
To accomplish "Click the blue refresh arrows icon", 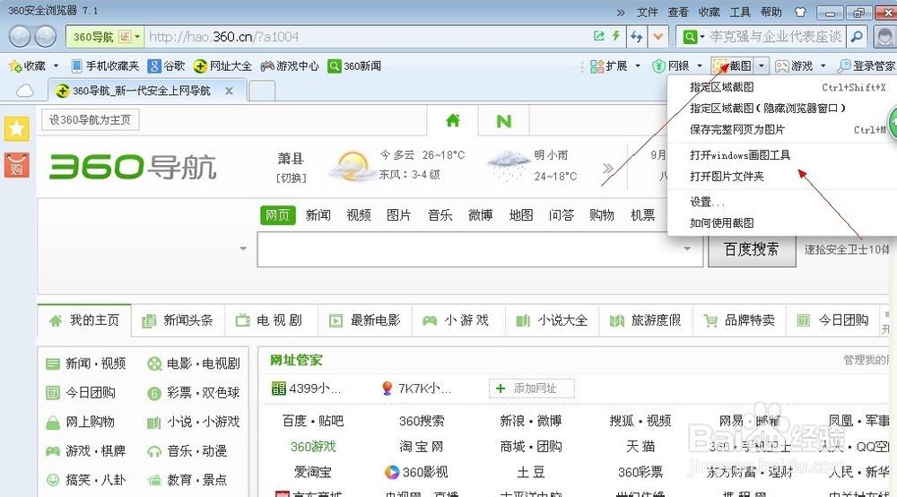I will (x=637, y=37).
